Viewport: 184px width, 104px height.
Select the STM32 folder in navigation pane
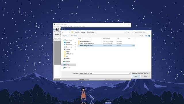[x=68, y=51]
